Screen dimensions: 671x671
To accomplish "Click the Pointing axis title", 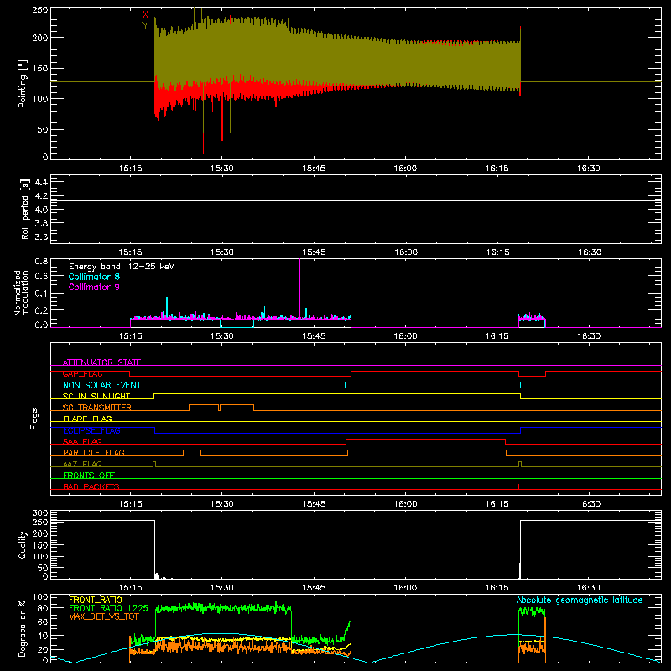I will 23,85.
